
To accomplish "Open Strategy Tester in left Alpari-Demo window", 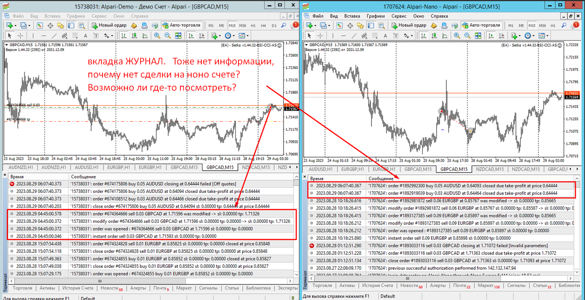I will [x=82, y=25].
